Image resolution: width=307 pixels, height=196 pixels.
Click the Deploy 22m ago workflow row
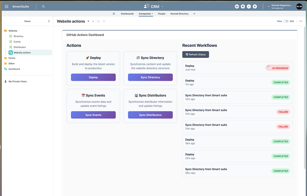(x=238, y=156)
